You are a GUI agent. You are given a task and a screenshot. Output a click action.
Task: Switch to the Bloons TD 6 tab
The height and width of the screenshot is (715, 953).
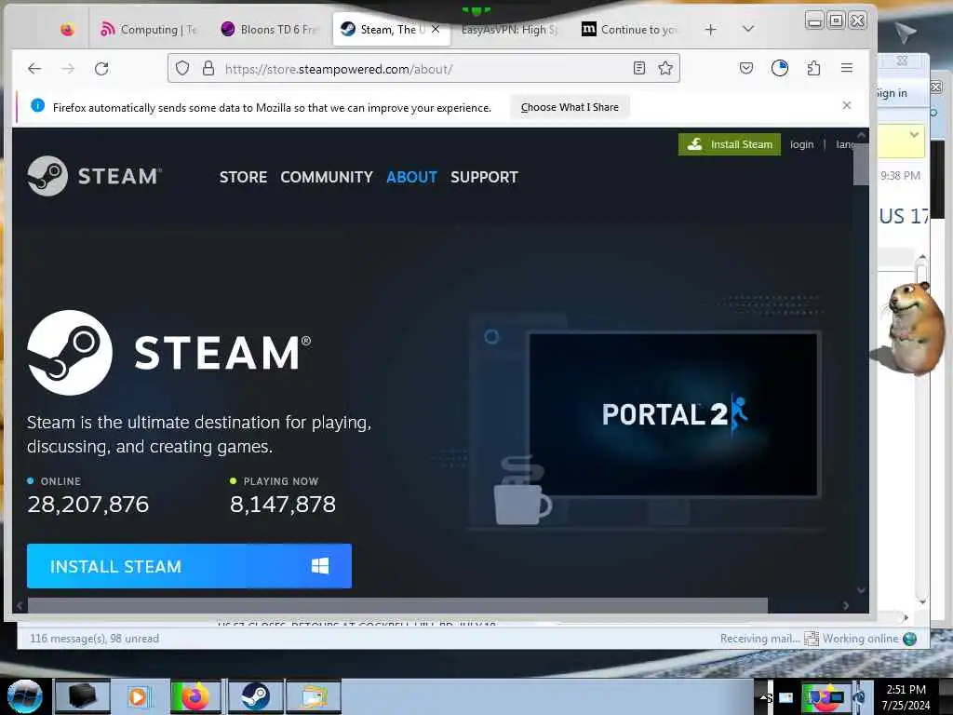coord(269,29)
